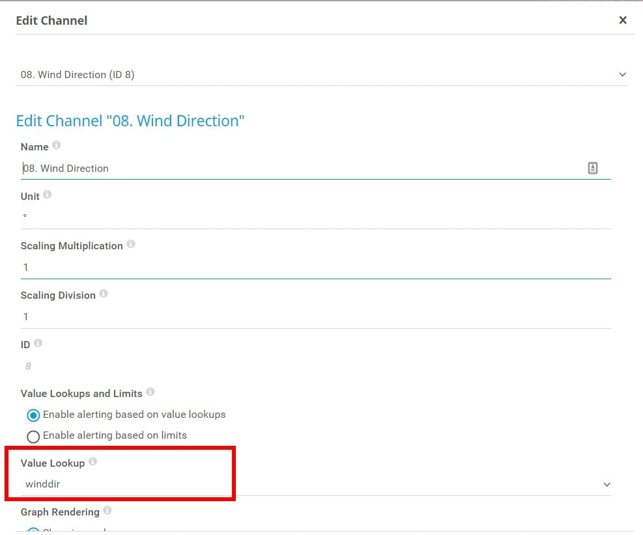The height and width of the screenshot is (535, 643).
Task: Enable alerting based on limits
Action: pos(33,436)
